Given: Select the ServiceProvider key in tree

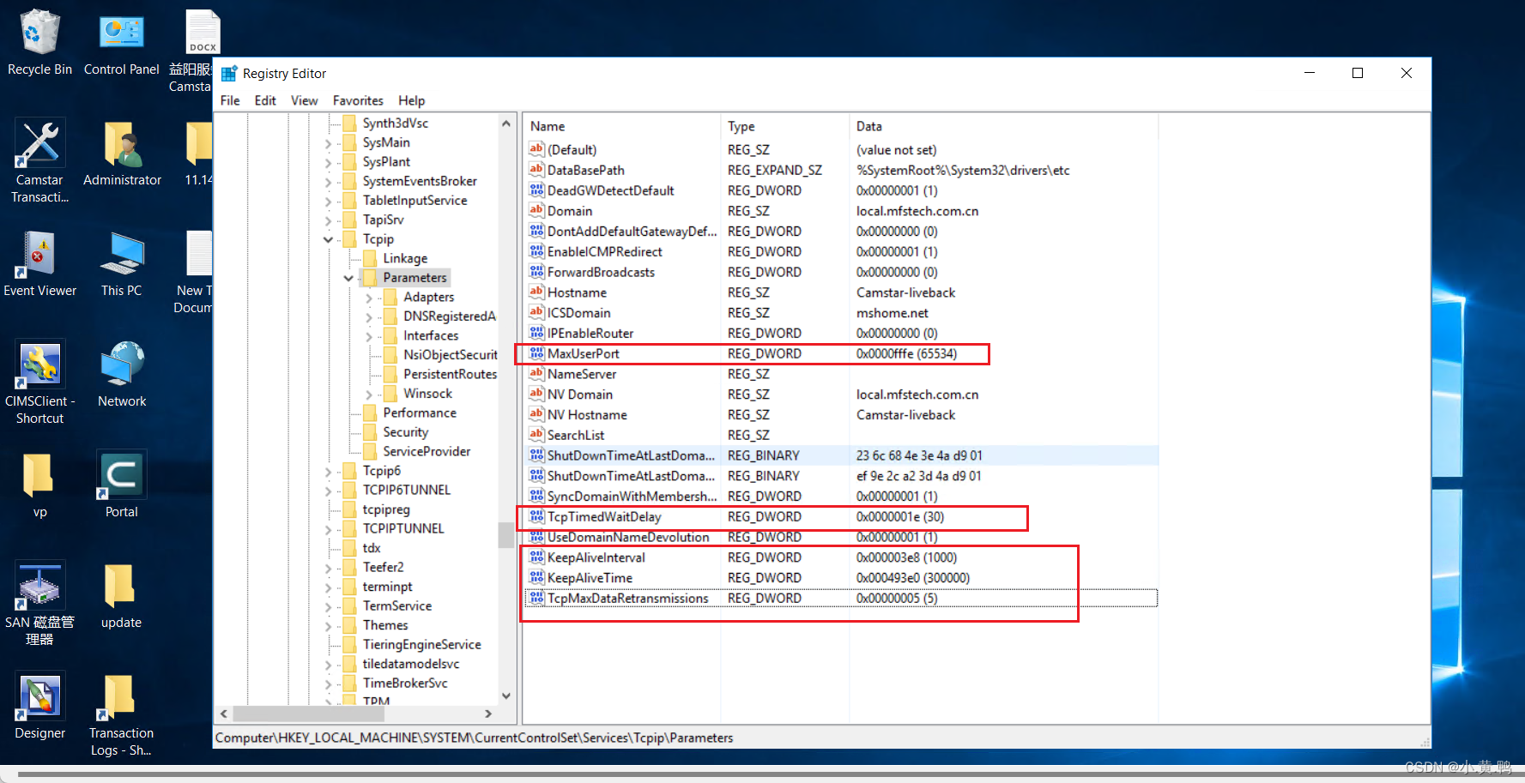Looking at the screenshot, I should coord(427,451).
